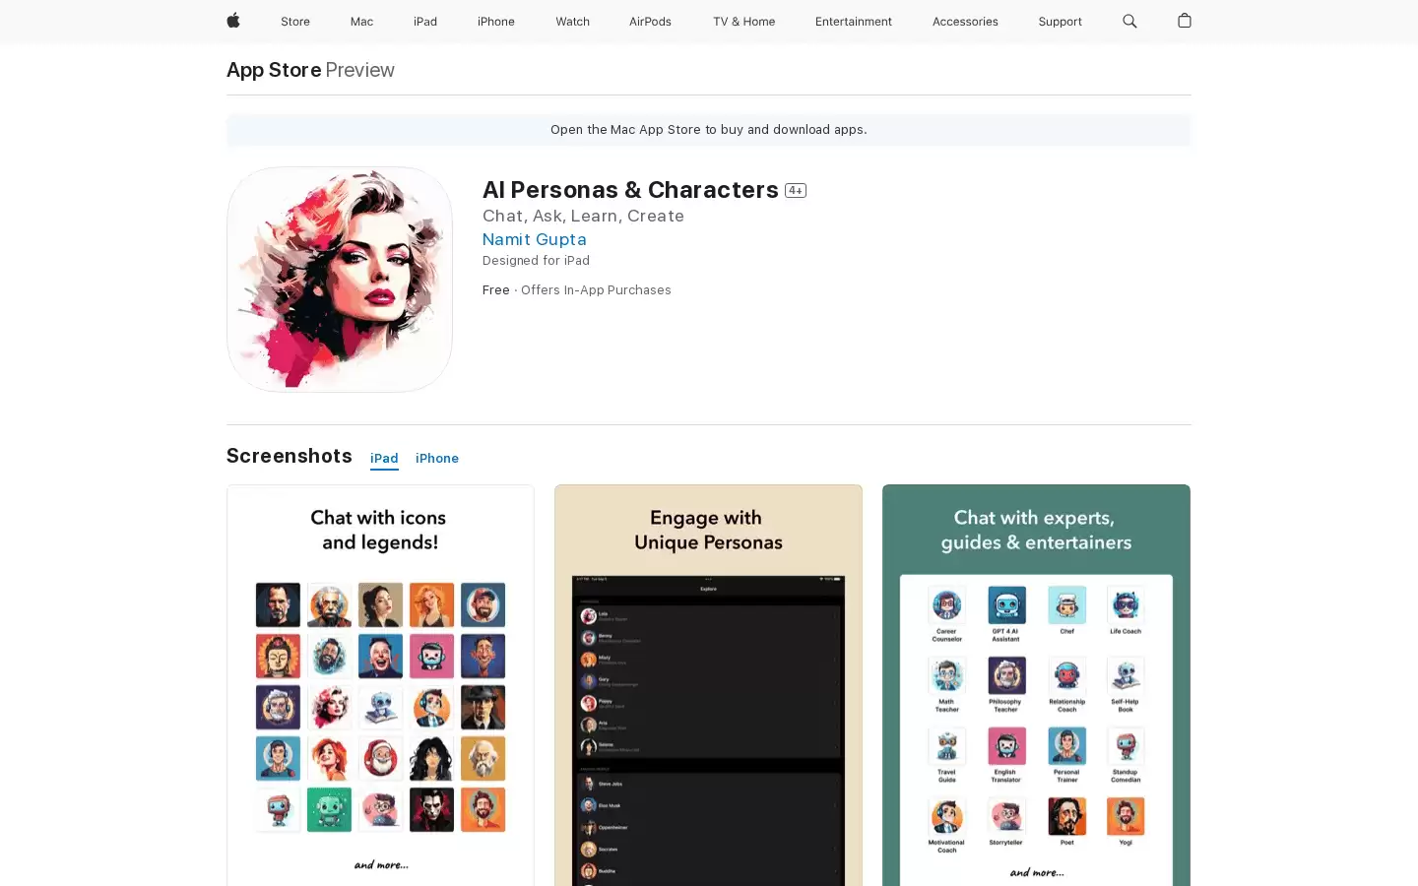The width and height of the screenshot is (1418, 886).
Task: Open the Chat with icons screenshot
Action: tap(380, 685)
